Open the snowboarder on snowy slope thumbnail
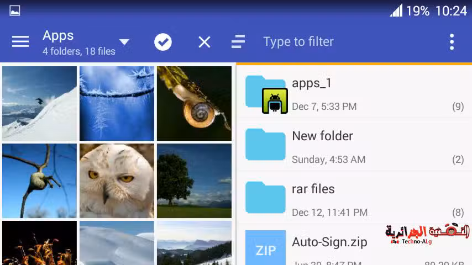The height and width of the screenshot is (265, 472). click(39, 103)
